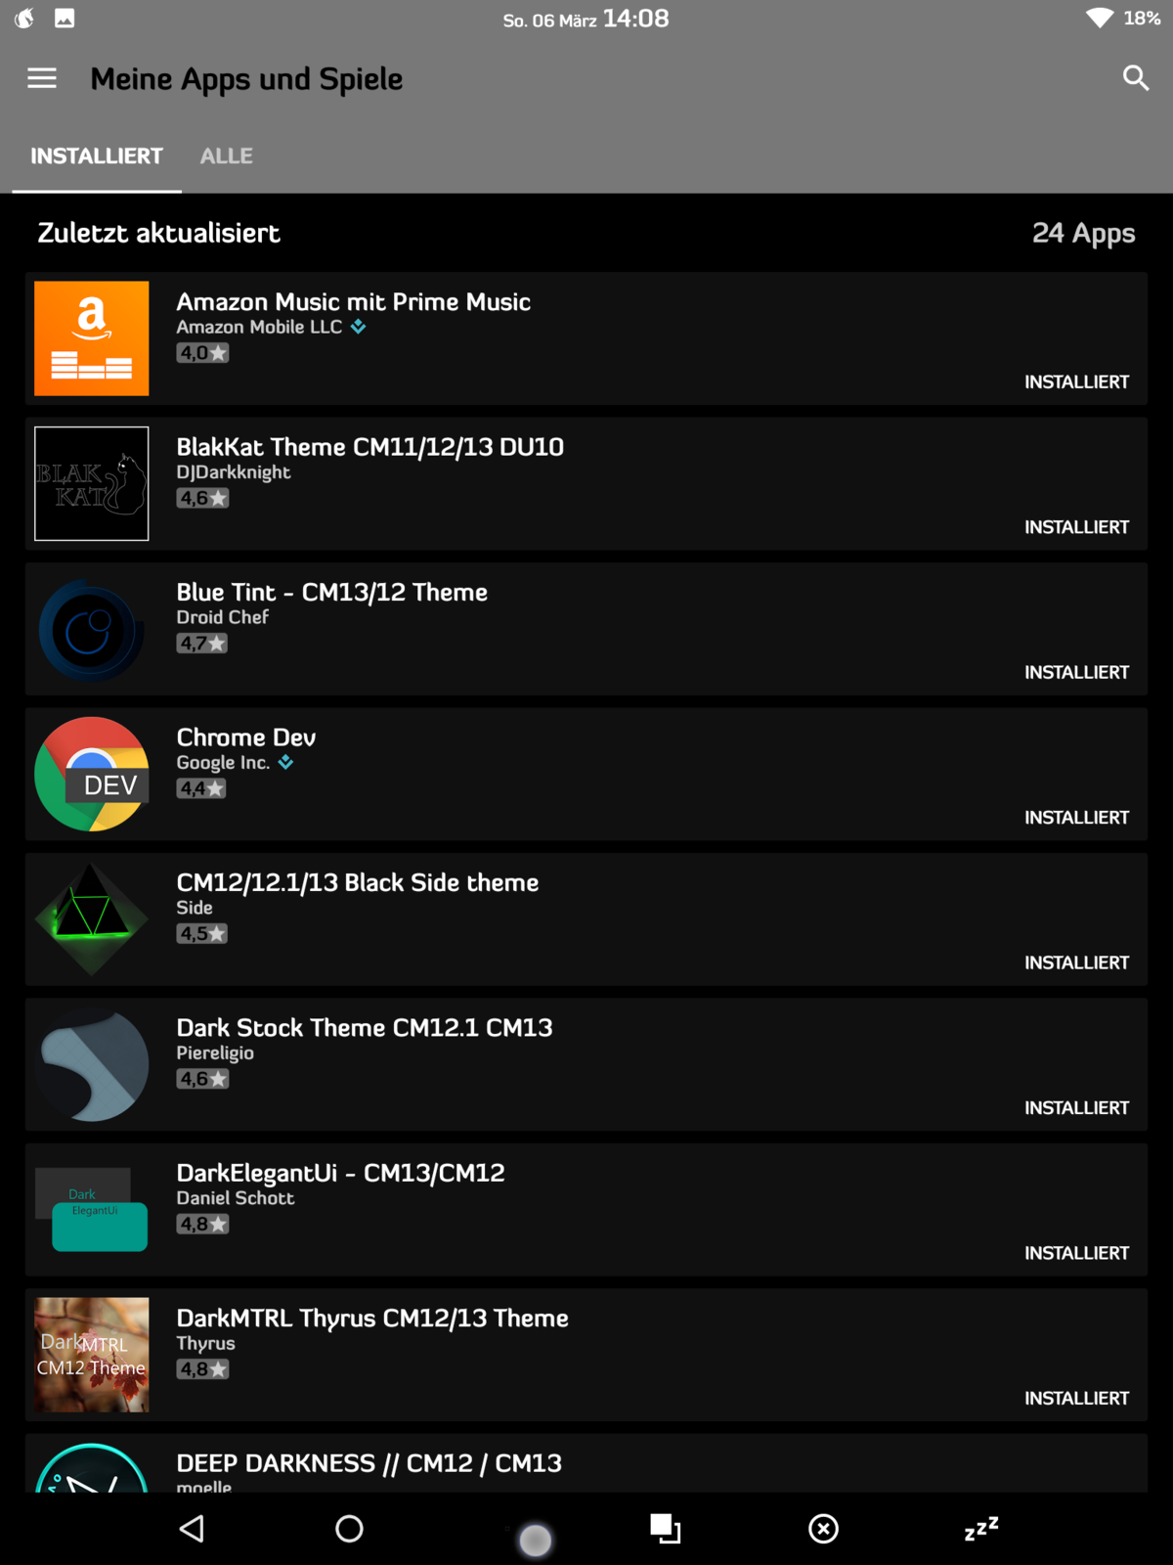The width and height of the screenshot is (1173, 1565).
Task: Open the hamburger navigation menu
Action: click(x=42, y=78)
